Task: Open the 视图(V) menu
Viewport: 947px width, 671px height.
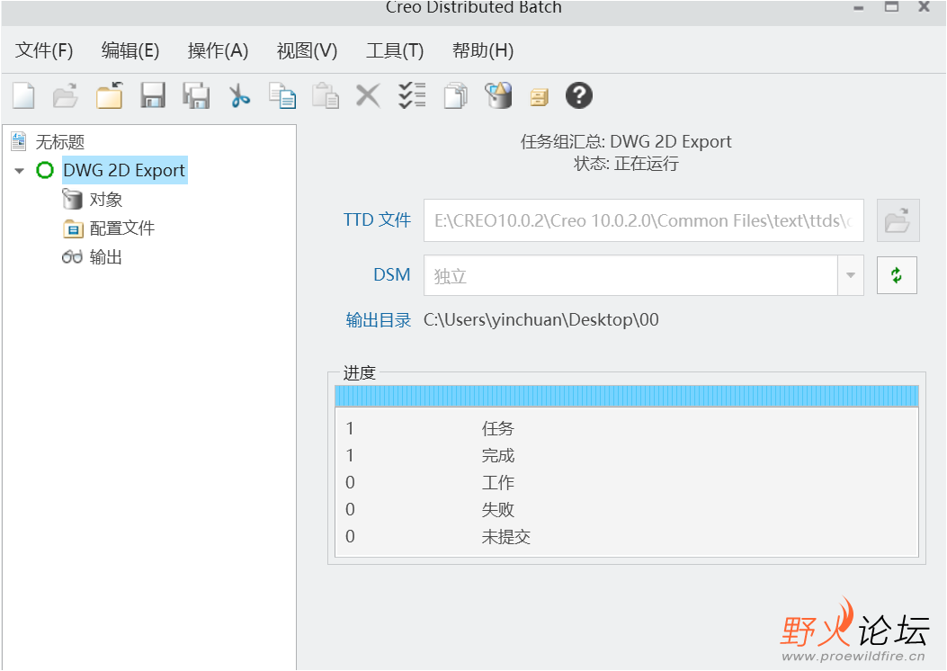Action: click(x=307, y=50)
